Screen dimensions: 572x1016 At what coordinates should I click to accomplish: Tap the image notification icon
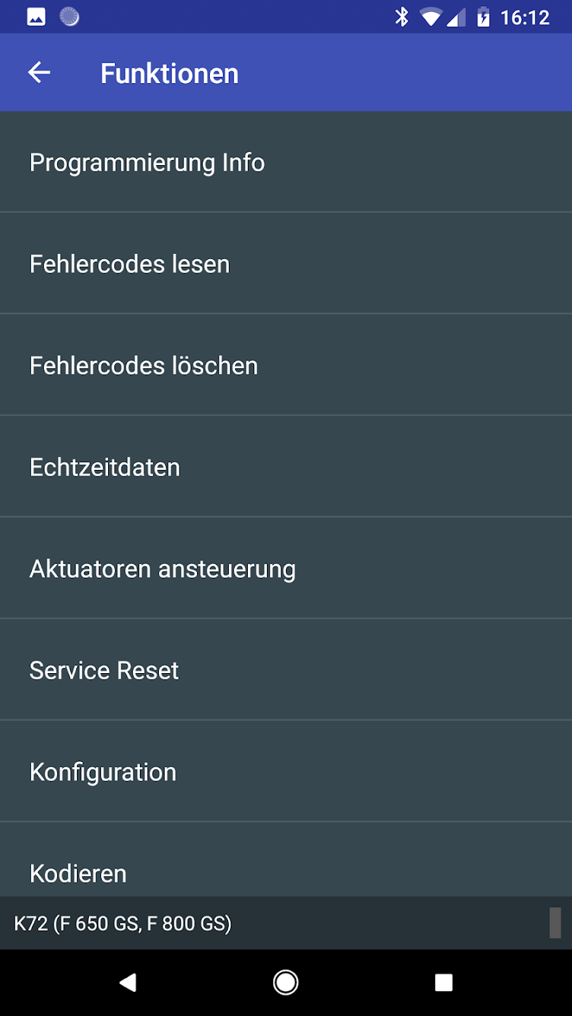pyautogui.click(x=36, y=17)
